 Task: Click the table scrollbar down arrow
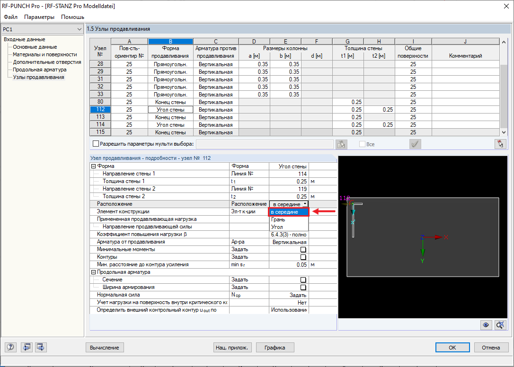[504, 132]
